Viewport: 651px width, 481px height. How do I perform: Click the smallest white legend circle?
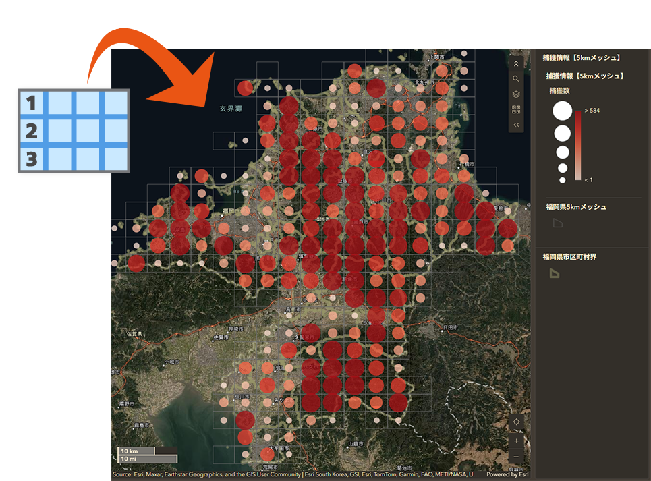pos(562,180)
